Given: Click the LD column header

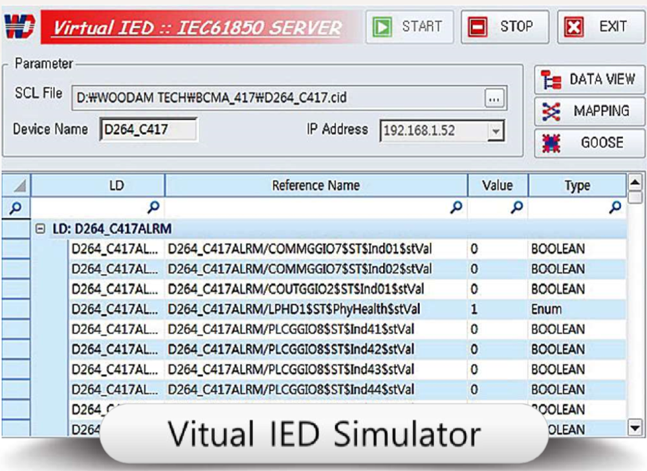Looking at the screenshot, I should [x=98, y=186].
